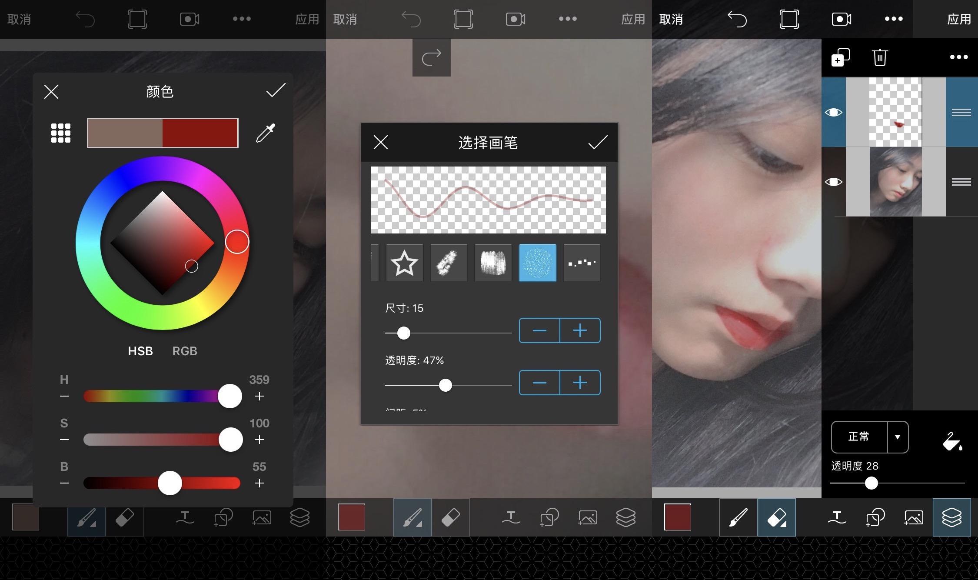The image size is (978, 580).
Task: Decrease 透明度 opacity with minus button
Action: 539,383
